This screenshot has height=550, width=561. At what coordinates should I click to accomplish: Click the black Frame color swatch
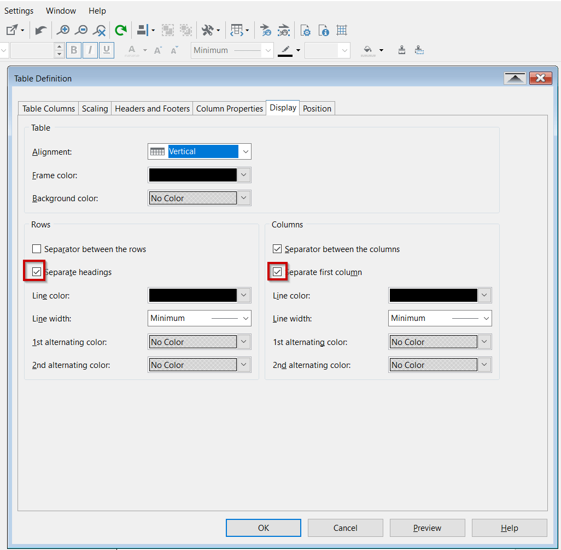(x=193, y=175)
